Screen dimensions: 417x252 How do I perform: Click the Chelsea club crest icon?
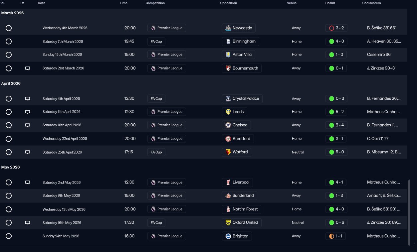point(228,125)
